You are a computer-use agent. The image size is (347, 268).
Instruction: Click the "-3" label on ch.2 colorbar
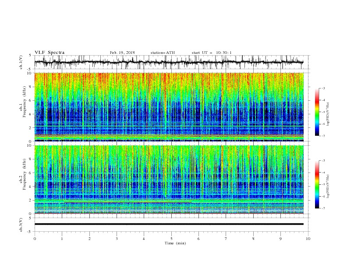tap(323, 161)
